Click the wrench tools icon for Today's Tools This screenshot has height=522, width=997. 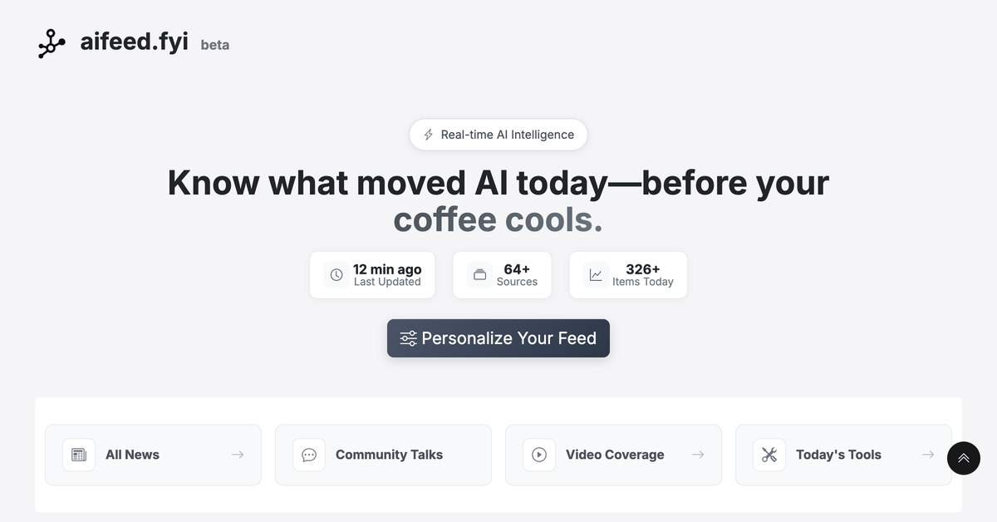click(x=769, y=455)
